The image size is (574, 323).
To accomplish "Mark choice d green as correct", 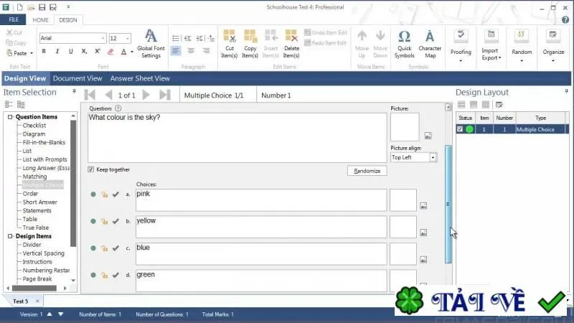I will pyautogui.click(x=116, y=275).
